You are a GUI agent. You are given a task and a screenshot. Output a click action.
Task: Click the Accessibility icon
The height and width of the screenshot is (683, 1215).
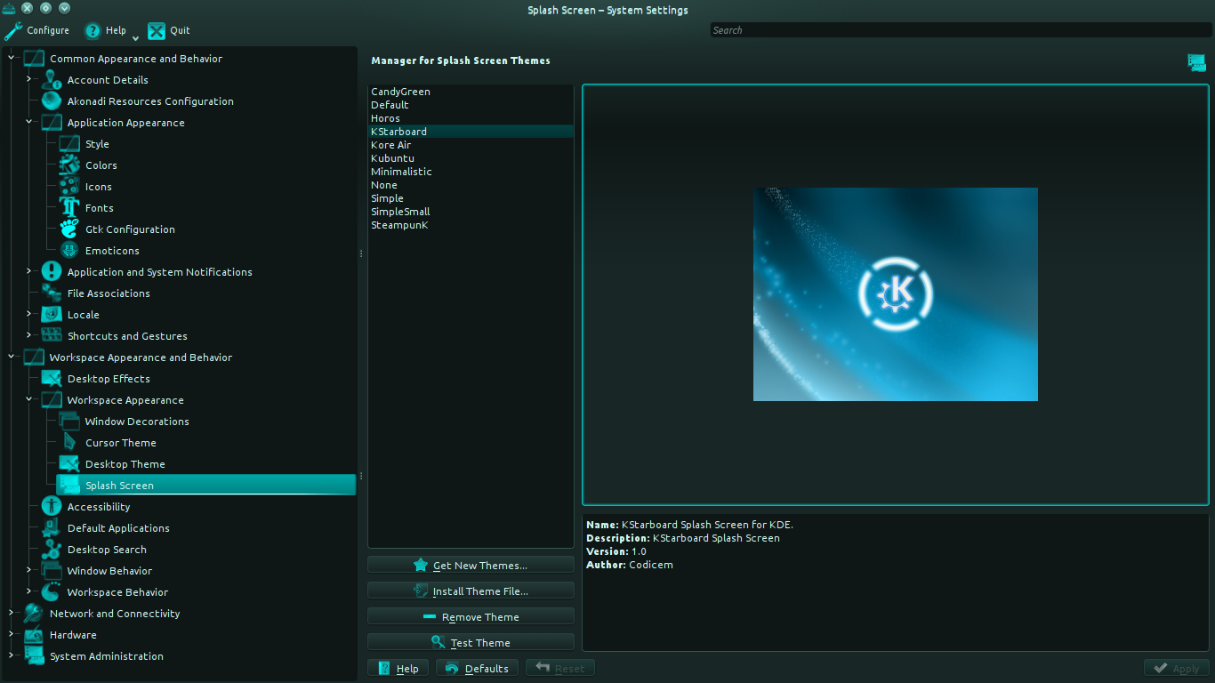coord(52,507)
